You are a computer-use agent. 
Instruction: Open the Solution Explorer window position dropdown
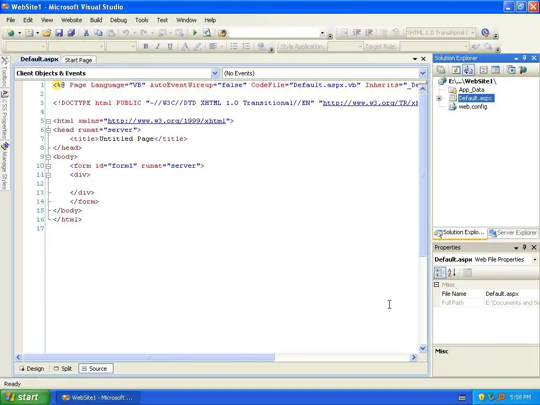pyautogui.click(x=516, y=58)
